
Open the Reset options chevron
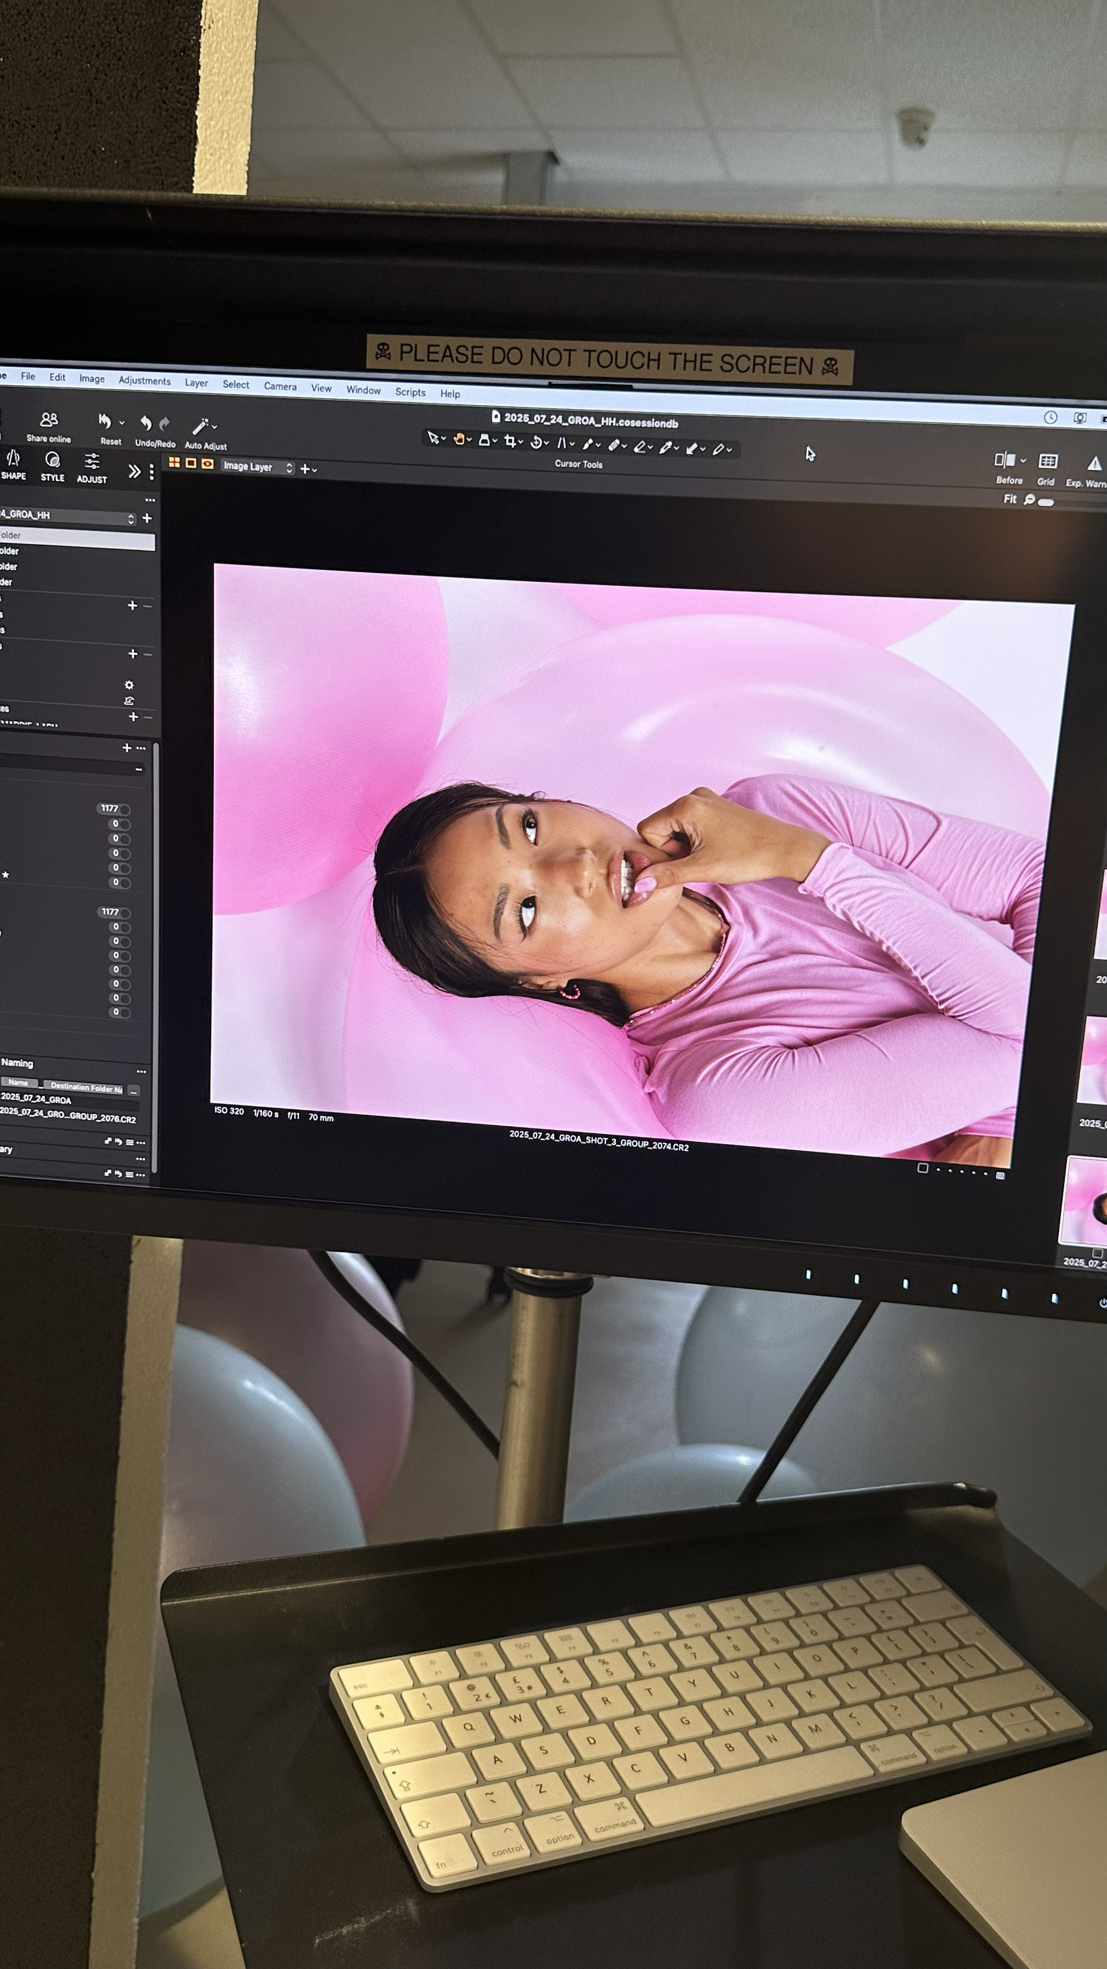[122, 422]
